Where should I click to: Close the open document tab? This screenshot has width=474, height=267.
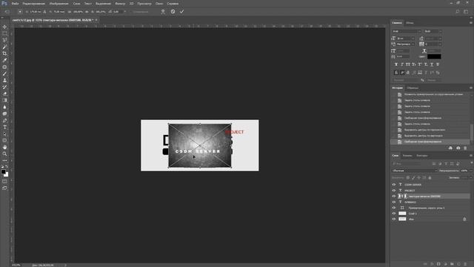(x=96, y=20)
